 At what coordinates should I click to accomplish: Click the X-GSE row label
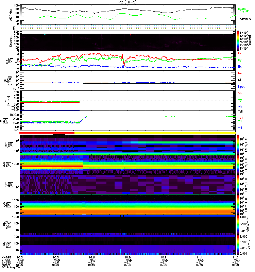click(x=6, y=257)
